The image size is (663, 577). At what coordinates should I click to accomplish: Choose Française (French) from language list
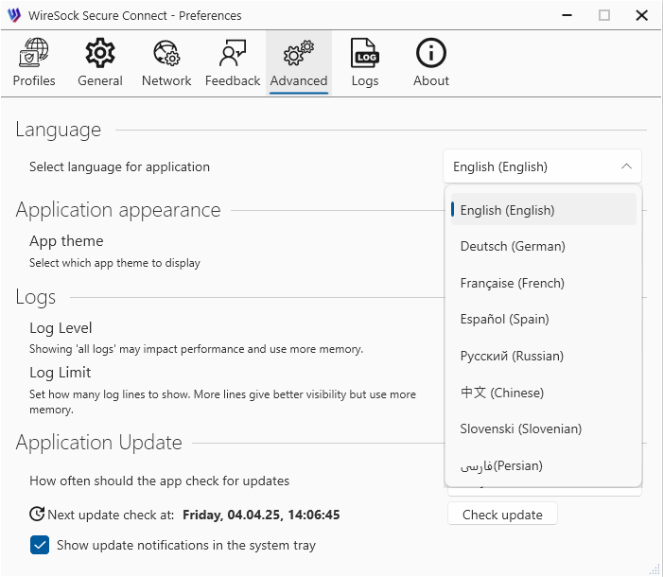(543, 283)
